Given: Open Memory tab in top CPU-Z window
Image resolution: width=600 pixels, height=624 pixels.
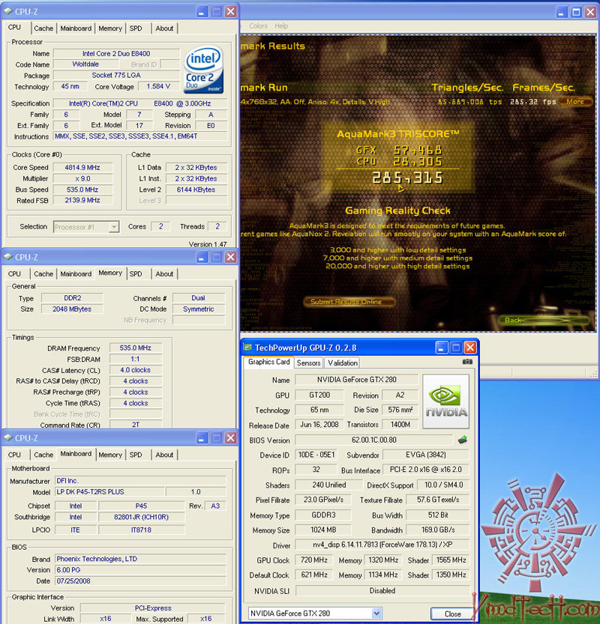Looking at the screenshot, I should coord(110,28).
